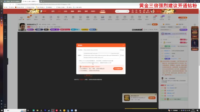Expand the yellow badge pill under the title

click(85, 30)
